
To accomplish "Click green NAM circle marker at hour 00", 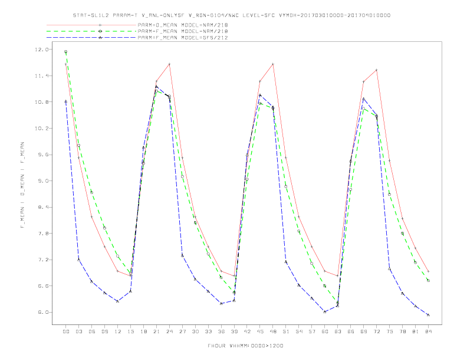I will pyautogui.click(x=66, y=51).
